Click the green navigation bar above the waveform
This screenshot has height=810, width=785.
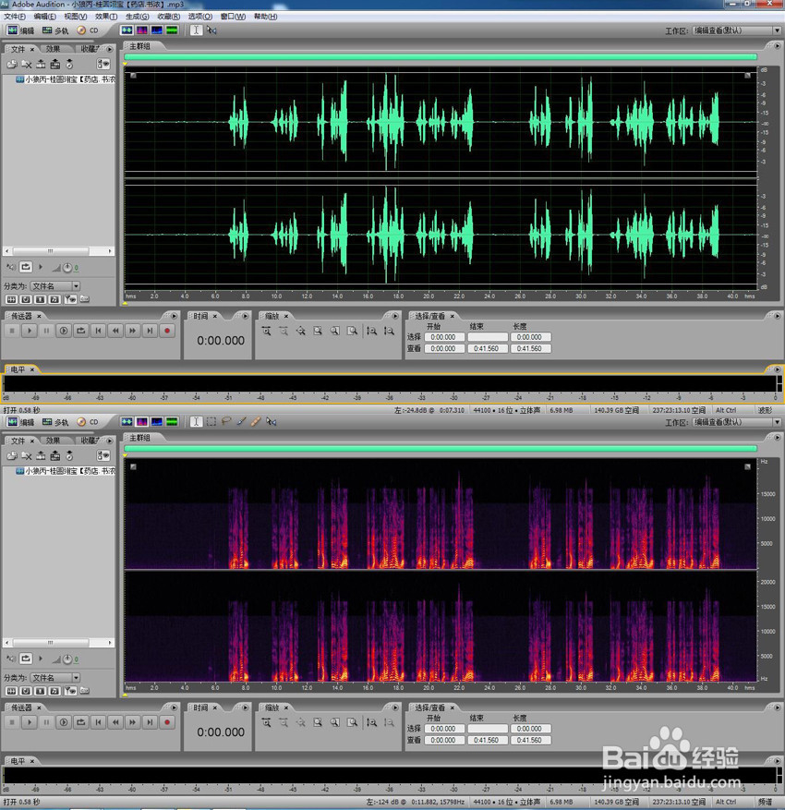pyautogui.click(x=441, y=57)
